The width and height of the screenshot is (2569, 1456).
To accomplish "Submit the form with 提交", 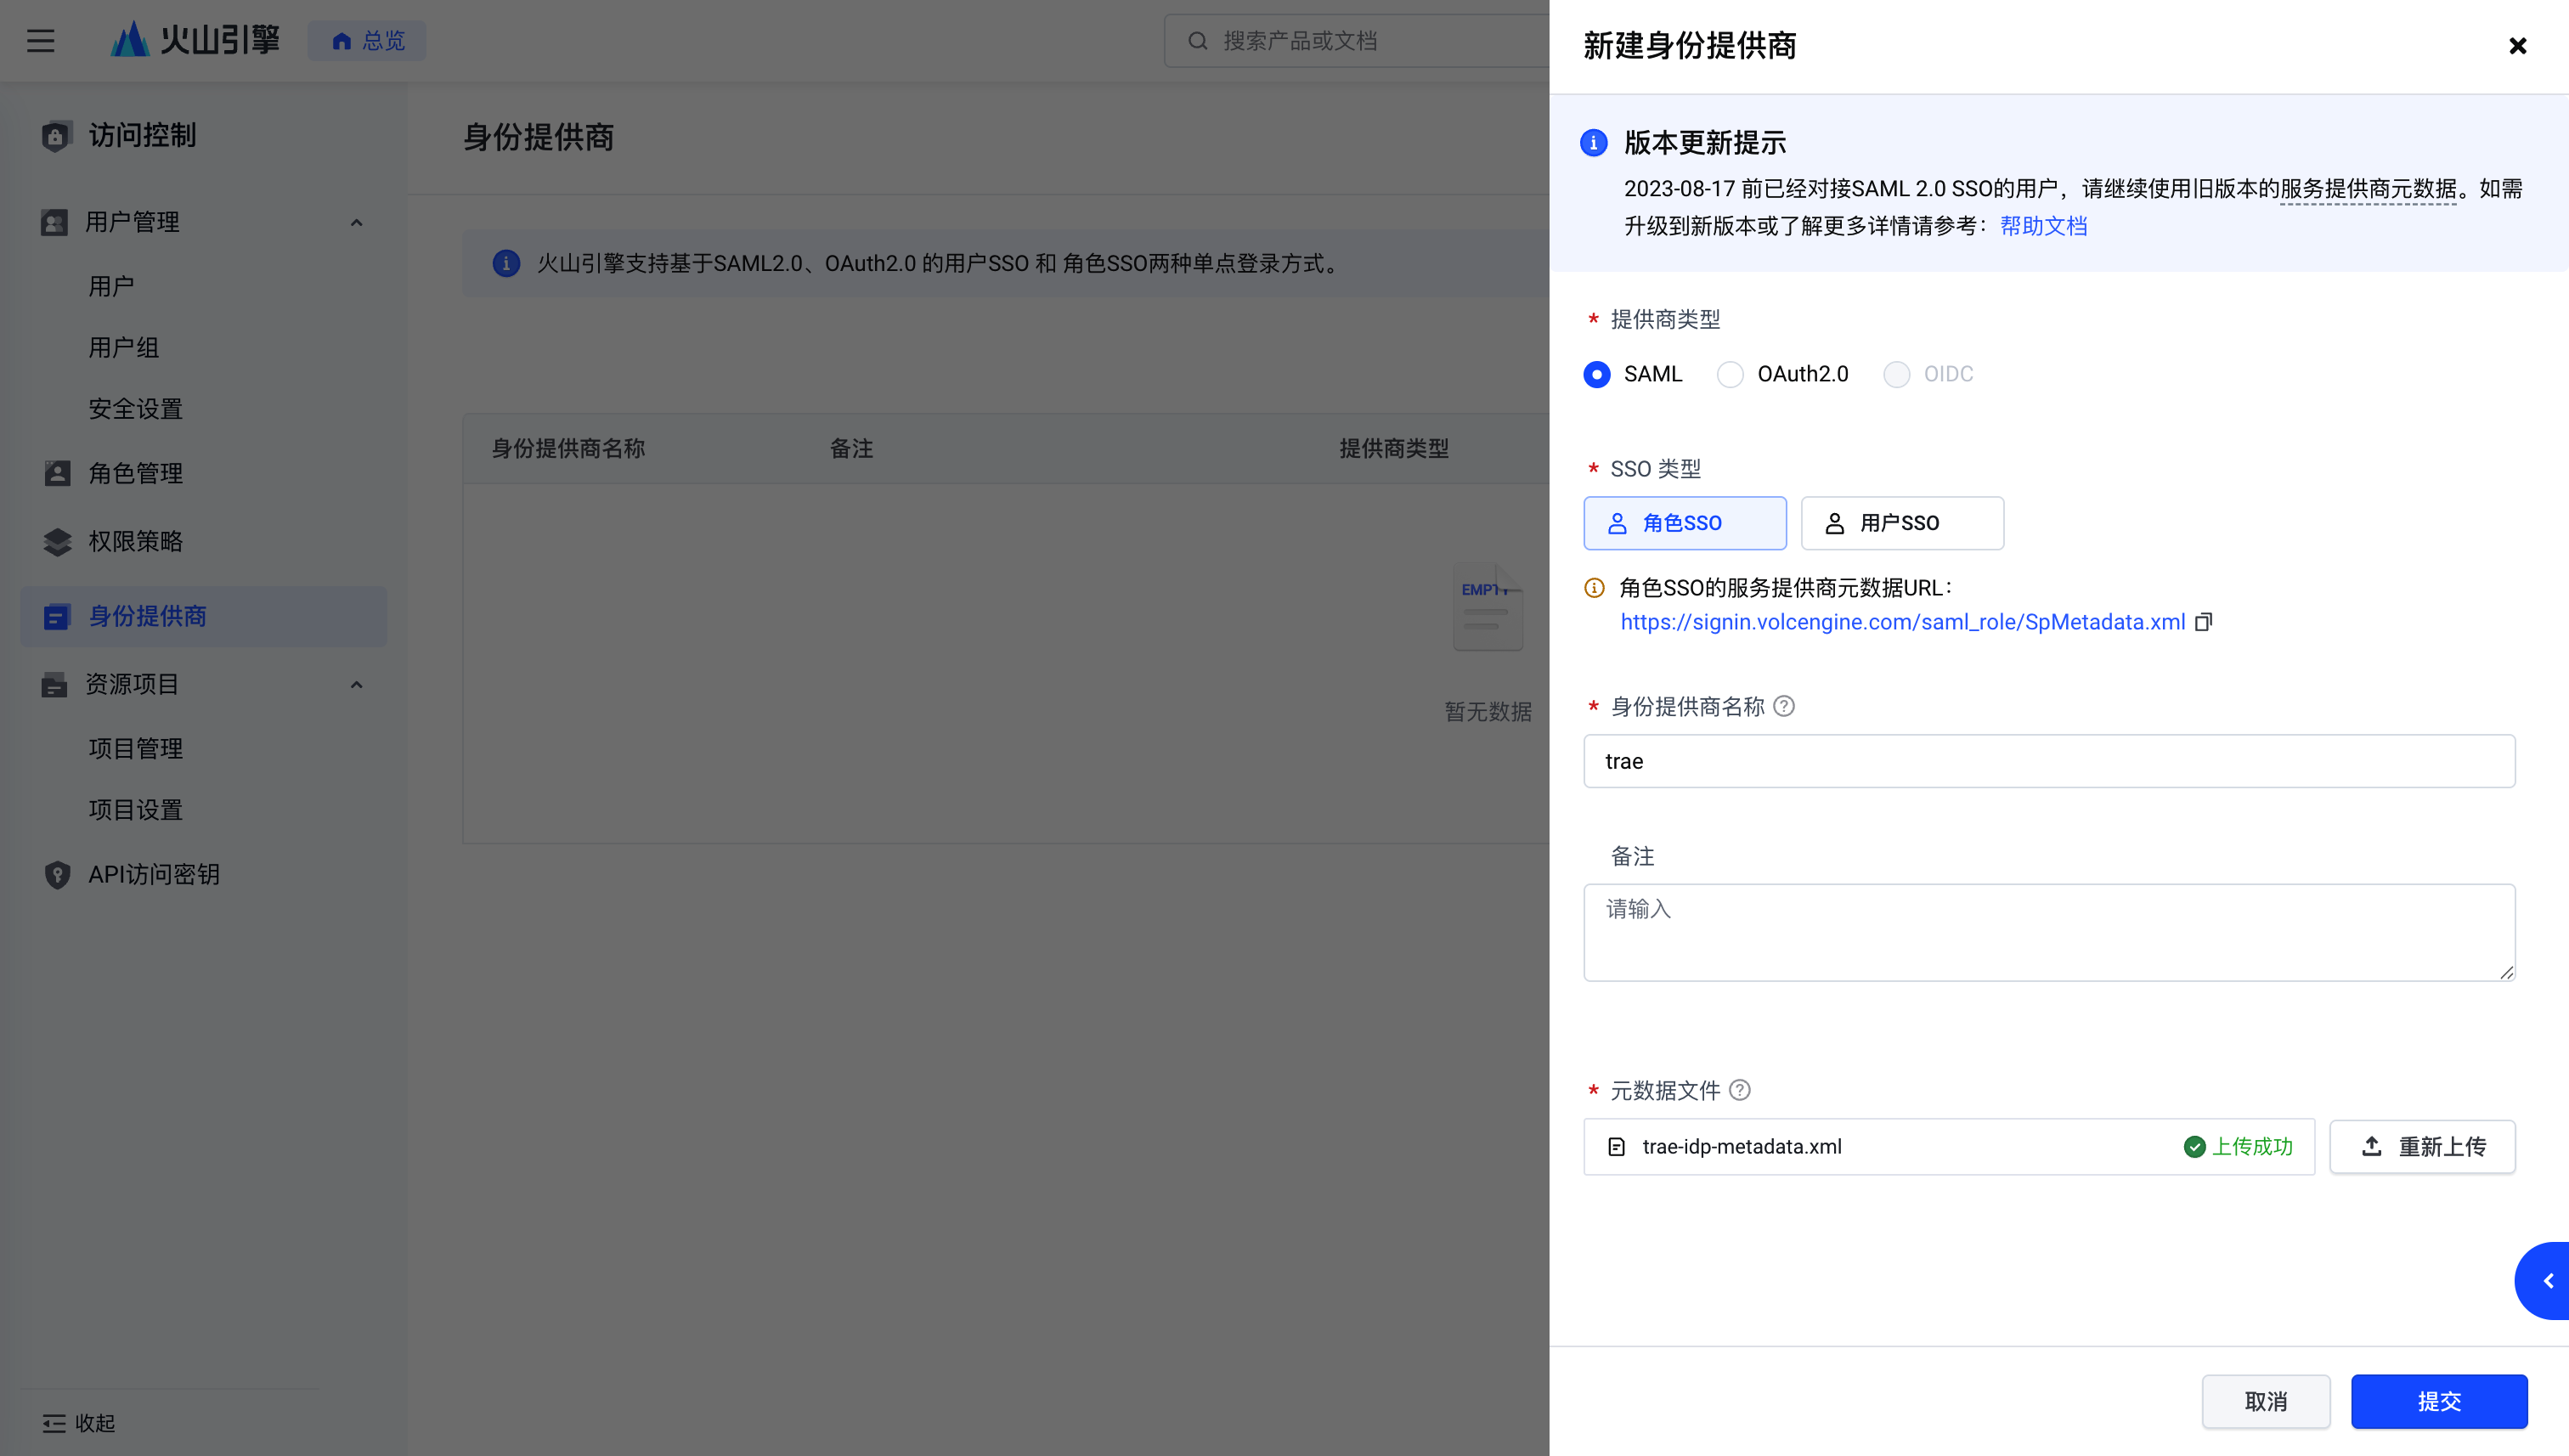I will pyautogui.click(x=2439, y=1402).
